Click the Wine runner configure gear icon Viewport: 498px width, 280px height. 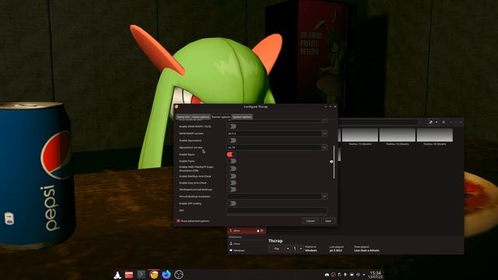pos(262,231)
